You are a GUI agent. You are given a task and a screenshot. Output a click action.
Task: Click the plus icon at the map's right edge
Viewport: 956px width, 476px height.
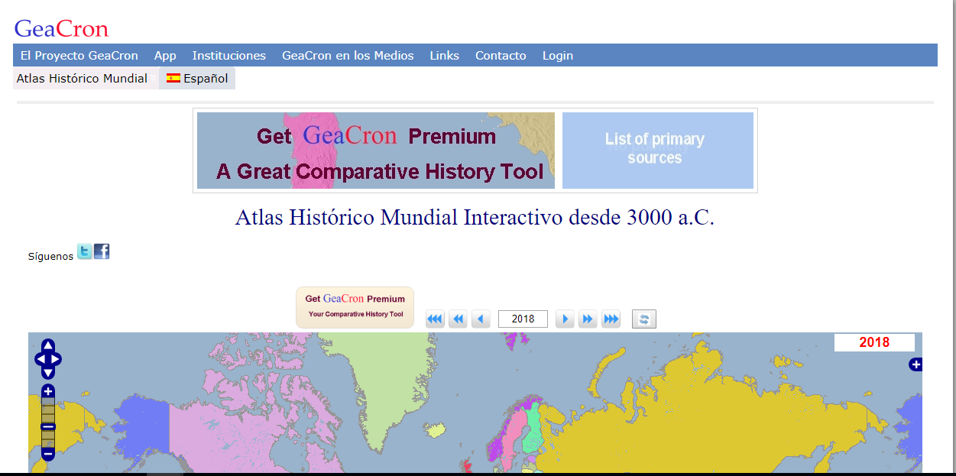coord(915,364)
